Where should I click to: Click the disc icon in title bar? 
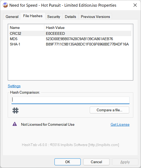5,5
